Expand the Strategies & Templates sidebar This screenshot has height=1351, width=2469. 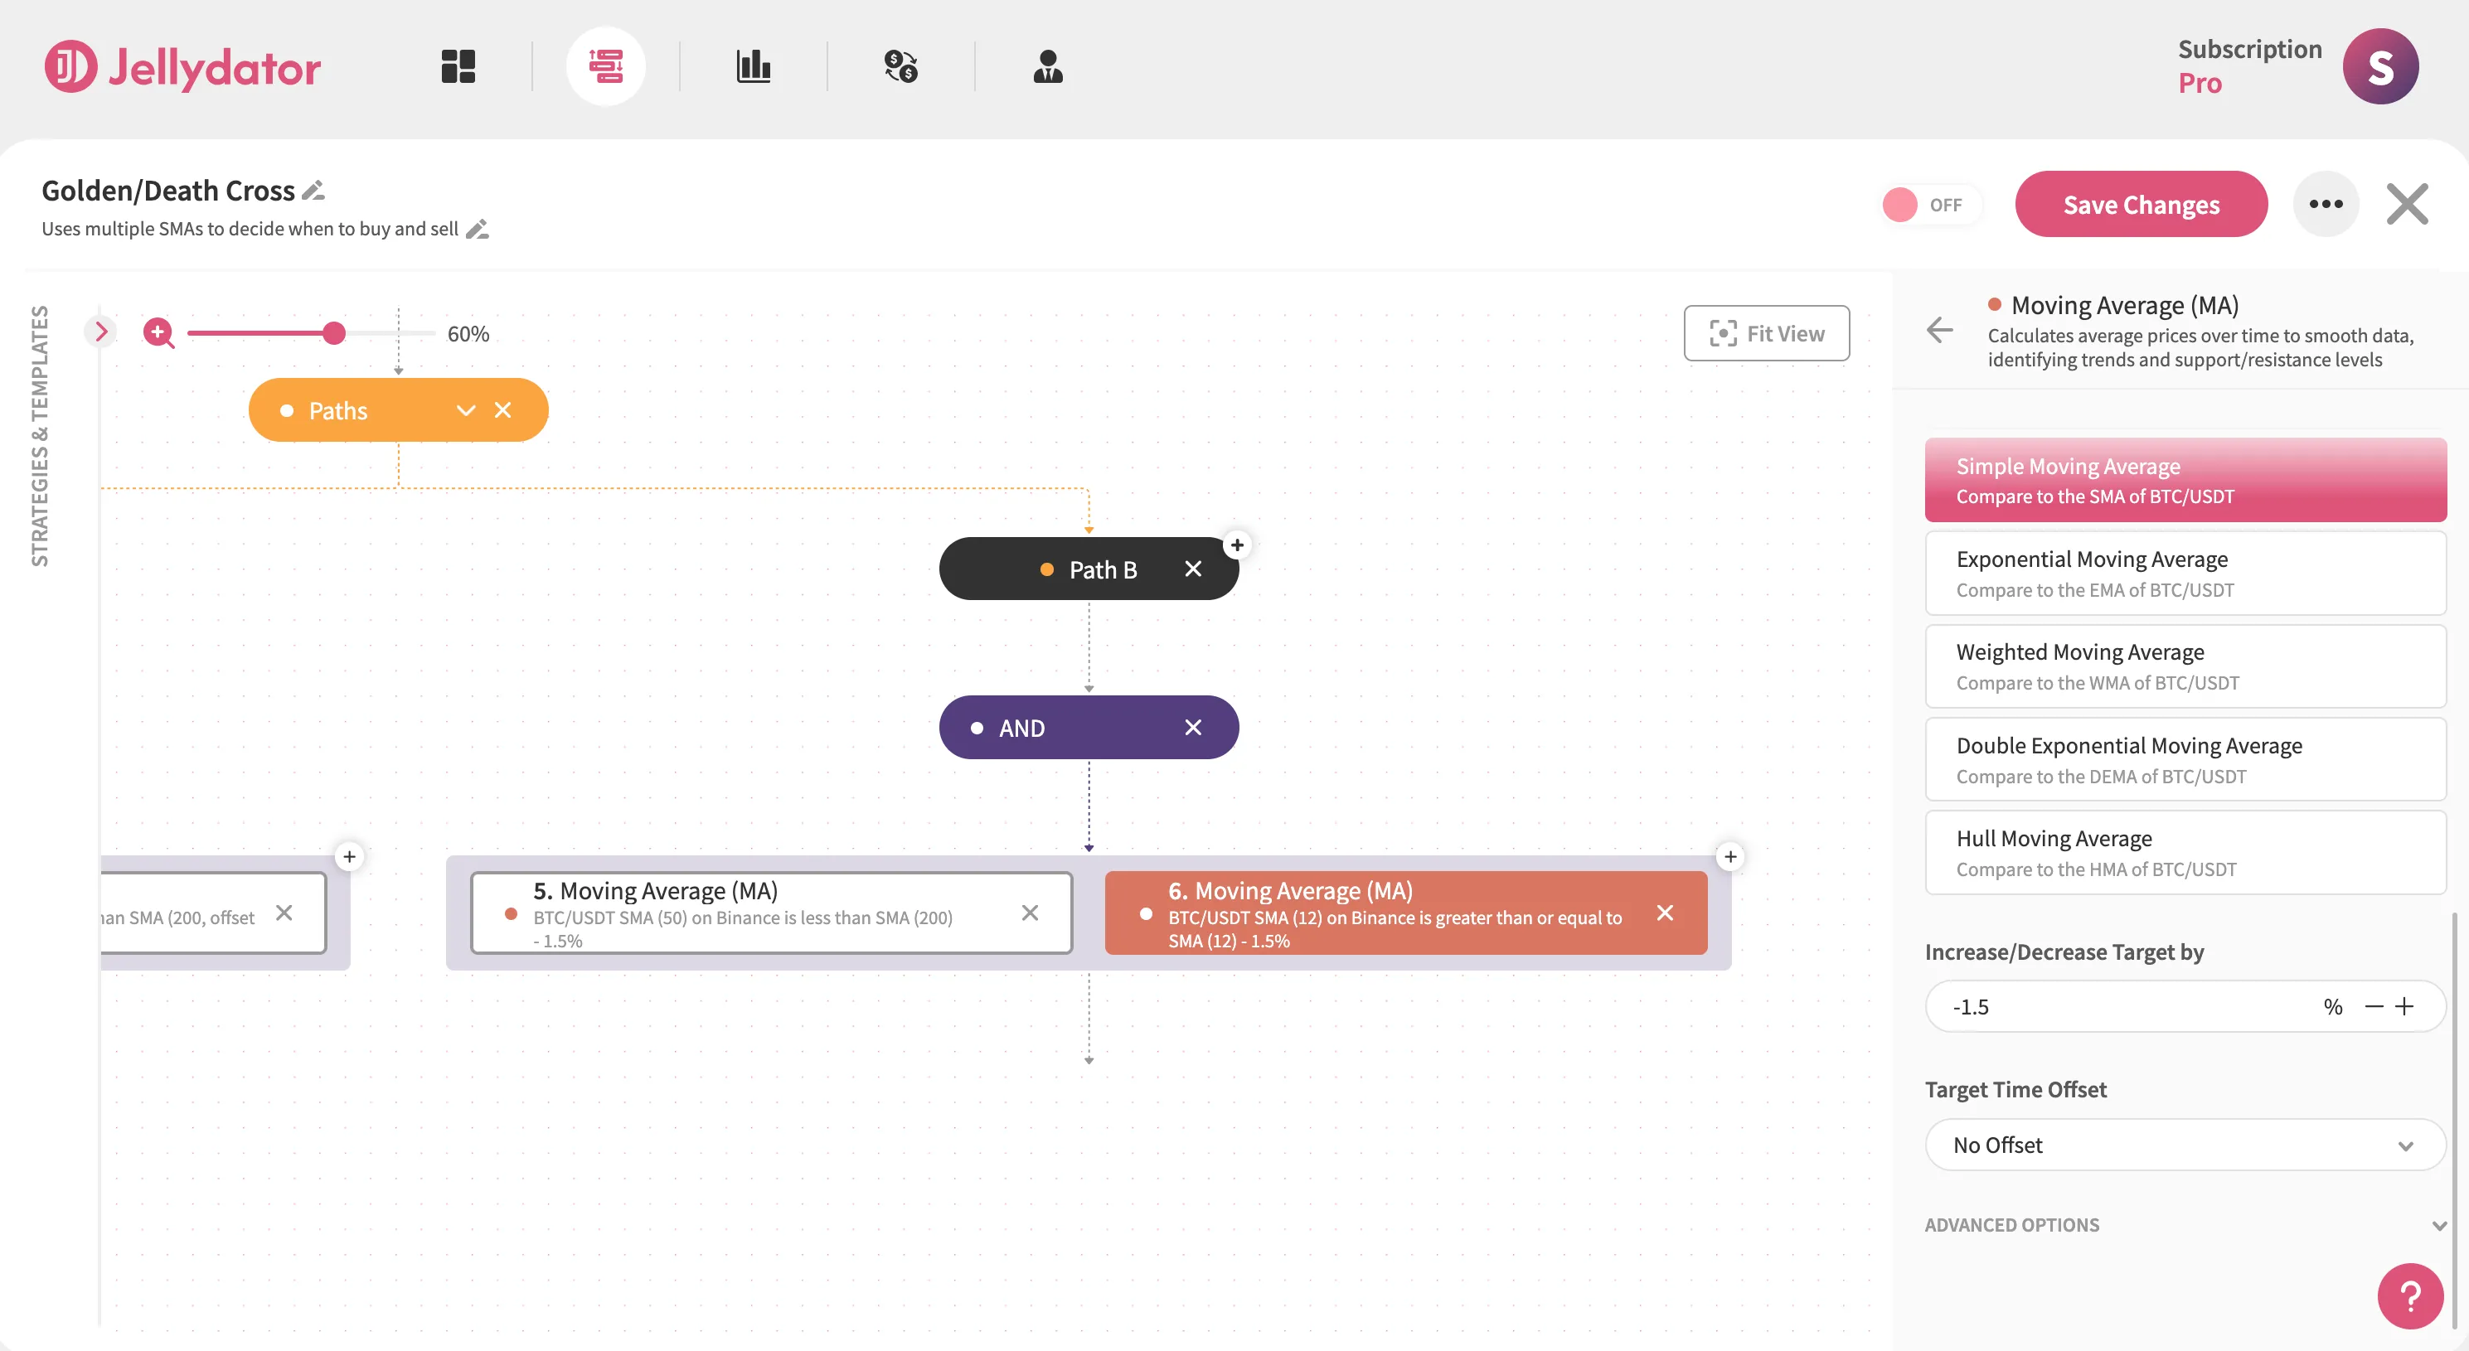[x=100, y=332]
